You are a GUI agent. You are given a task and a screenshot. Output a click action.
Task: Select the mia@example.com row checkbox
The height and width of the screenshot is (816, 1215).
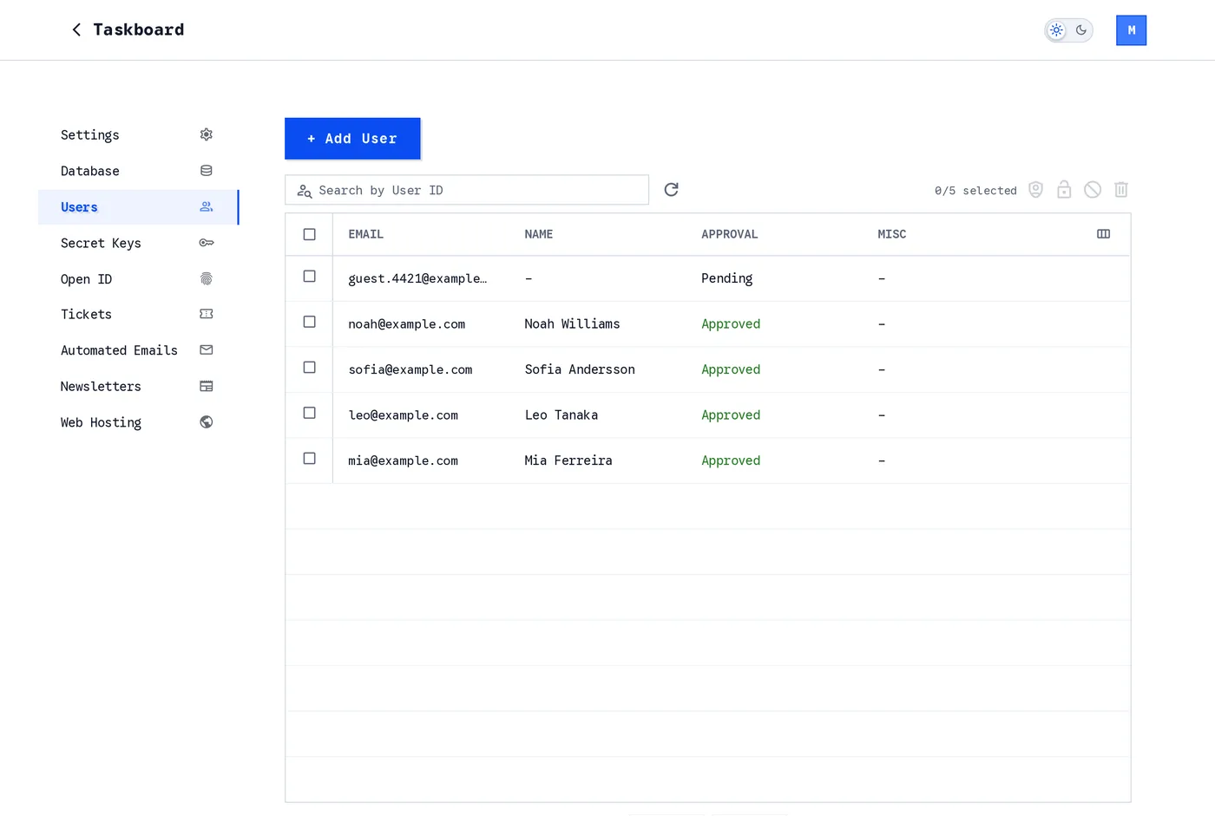309,459
